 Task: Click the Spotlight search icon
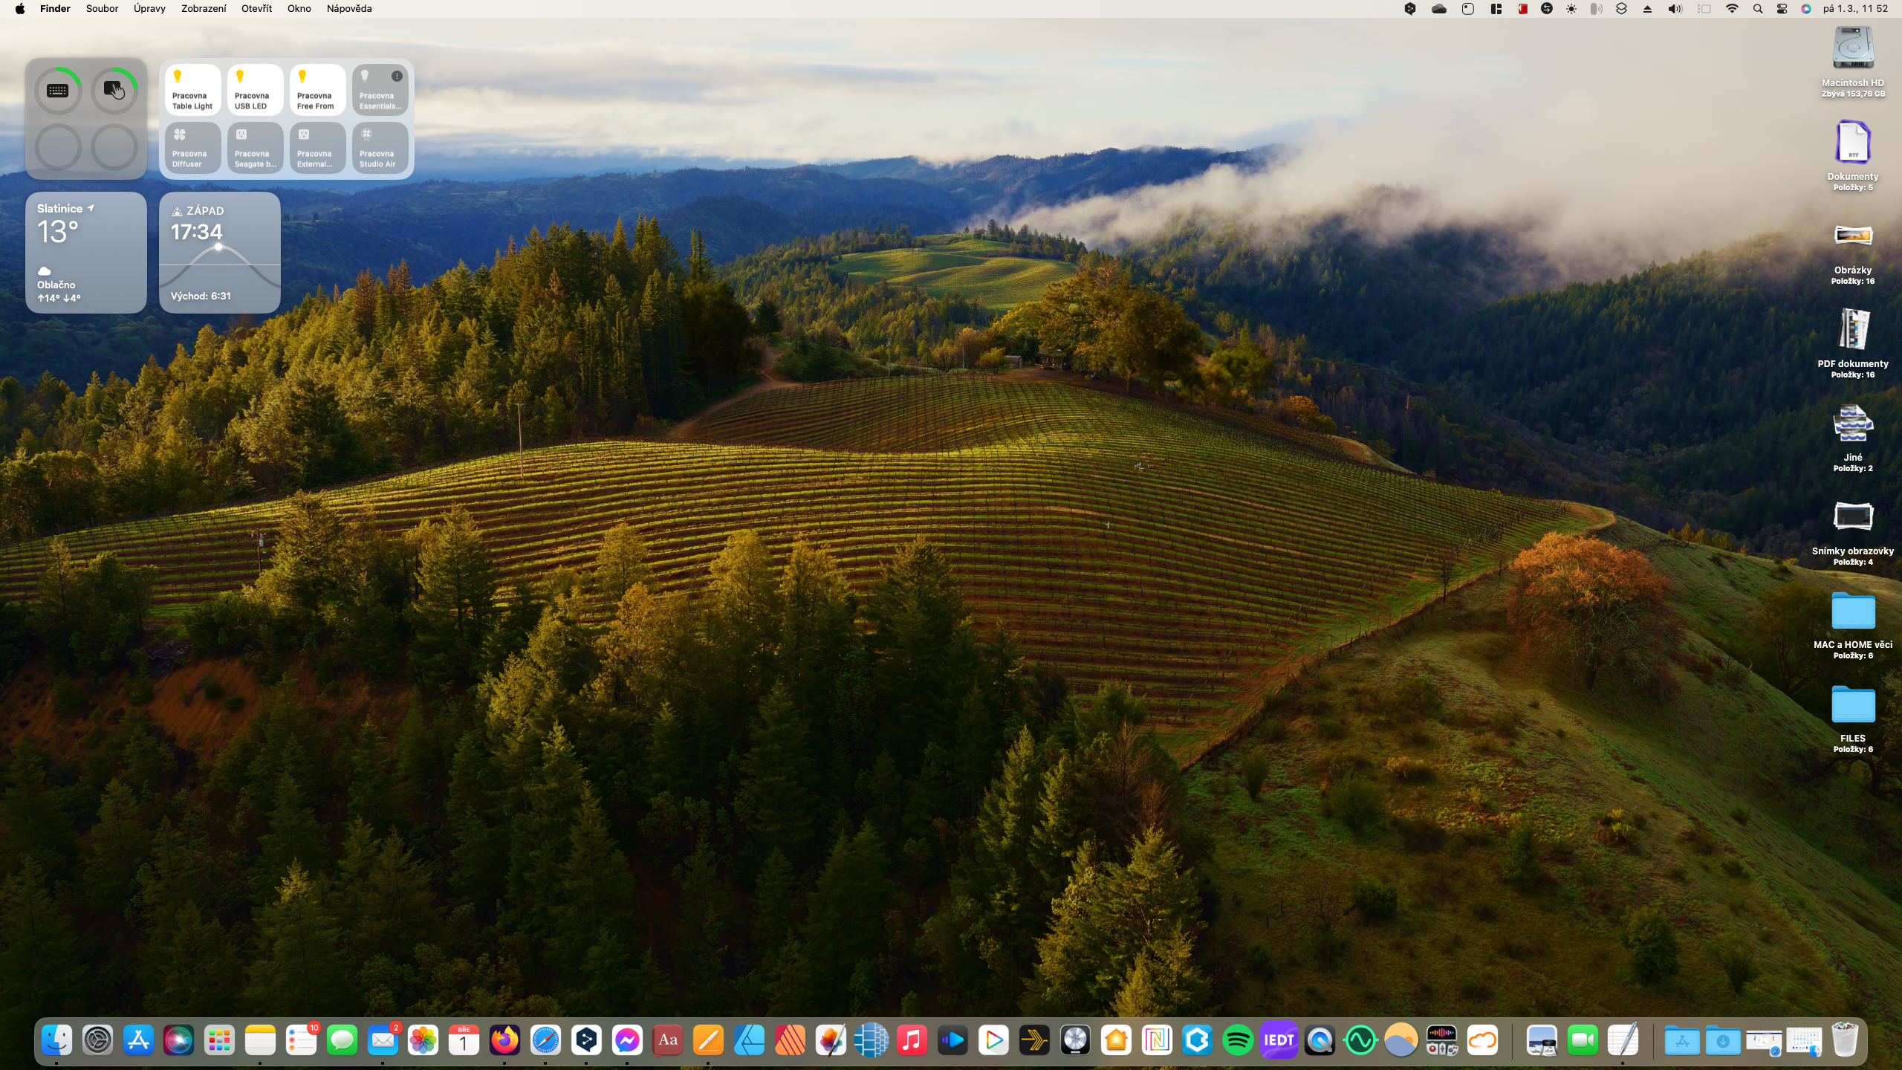(x=1757, y=9)
